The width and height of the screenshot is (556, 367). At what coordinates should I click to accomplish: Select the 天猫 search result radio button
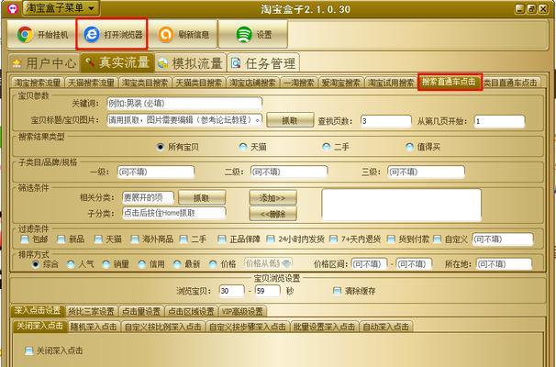click(243, 147)
